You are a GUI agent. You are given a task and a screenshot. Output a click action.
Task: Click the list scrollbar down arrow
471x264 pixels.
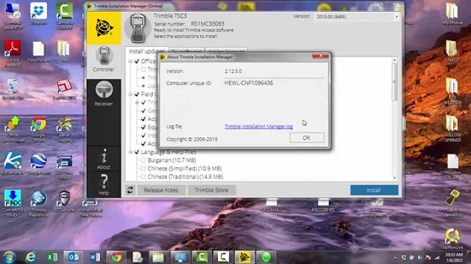(x=394, y=178)
